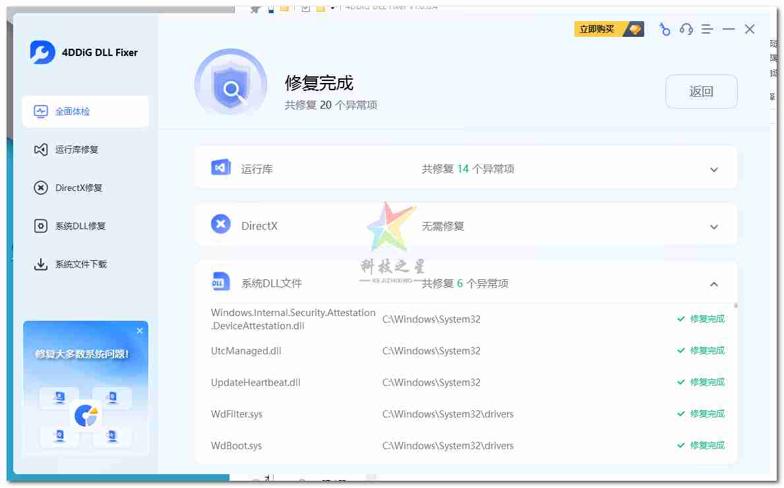Screen dimensions: 784x488
Task: Click the DirectX round X icon in results
Action: [x=220, y=225]
